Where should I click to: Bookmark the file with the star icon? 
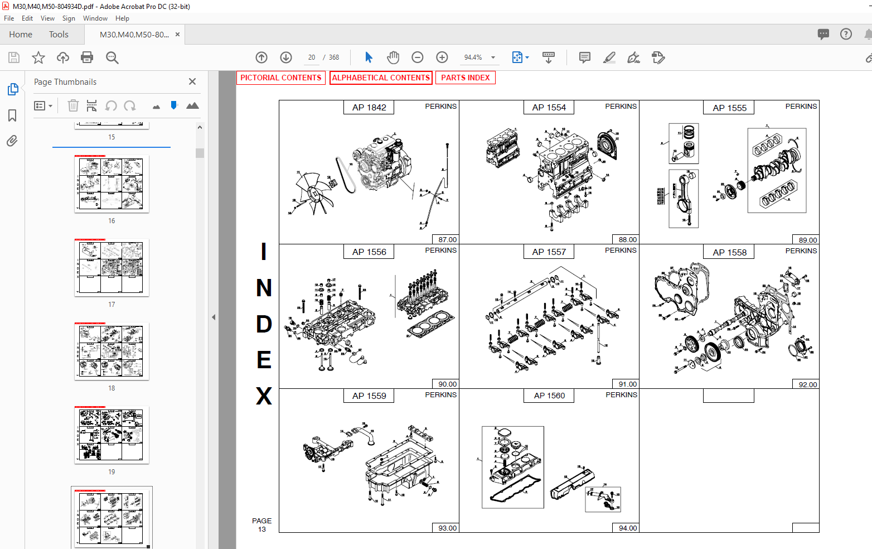coord(38,57)
